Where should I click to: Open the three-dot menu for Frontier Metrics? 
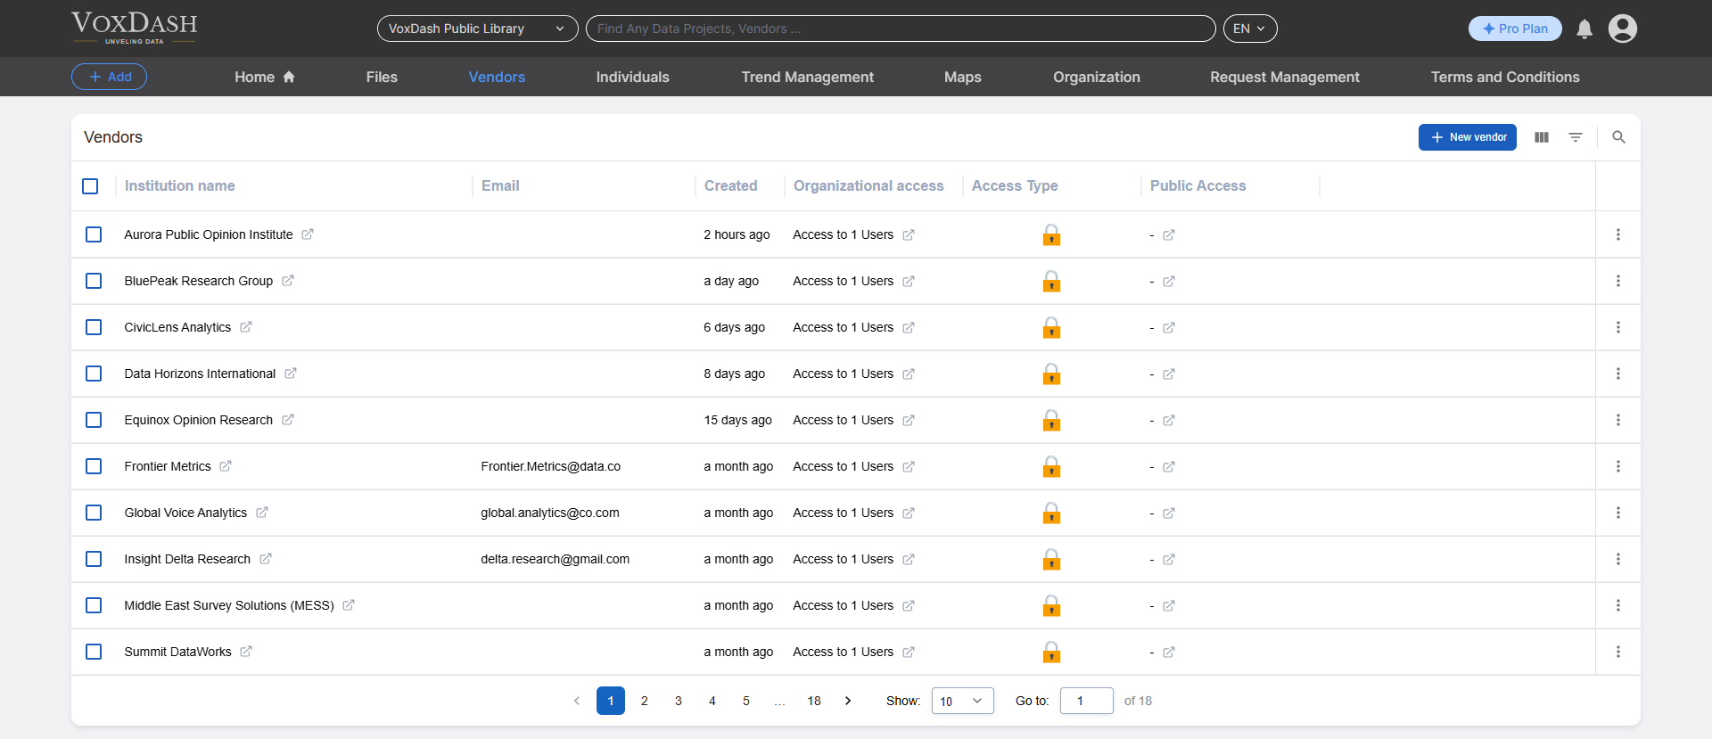(1617, 466)
